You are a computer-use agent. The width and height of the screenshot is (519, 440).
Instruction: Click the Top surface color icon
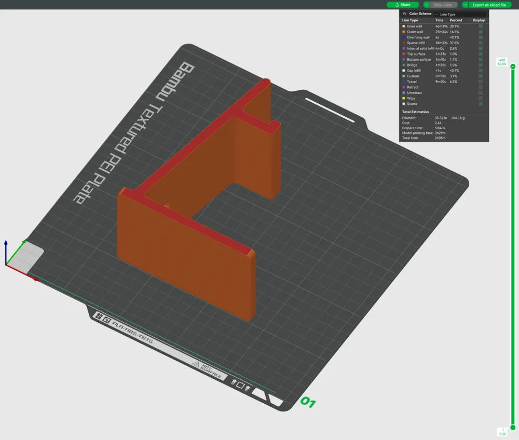coord(403,54)
